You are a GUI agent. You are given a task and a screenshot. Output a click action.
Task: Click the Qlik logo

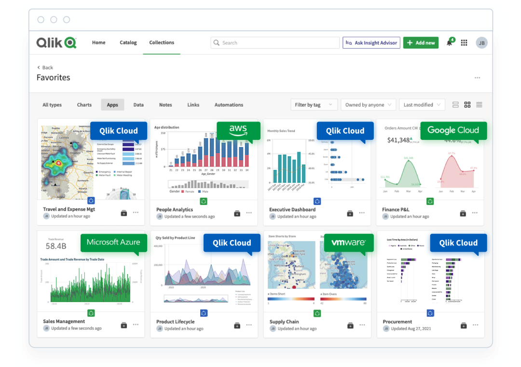pos(56,43)
